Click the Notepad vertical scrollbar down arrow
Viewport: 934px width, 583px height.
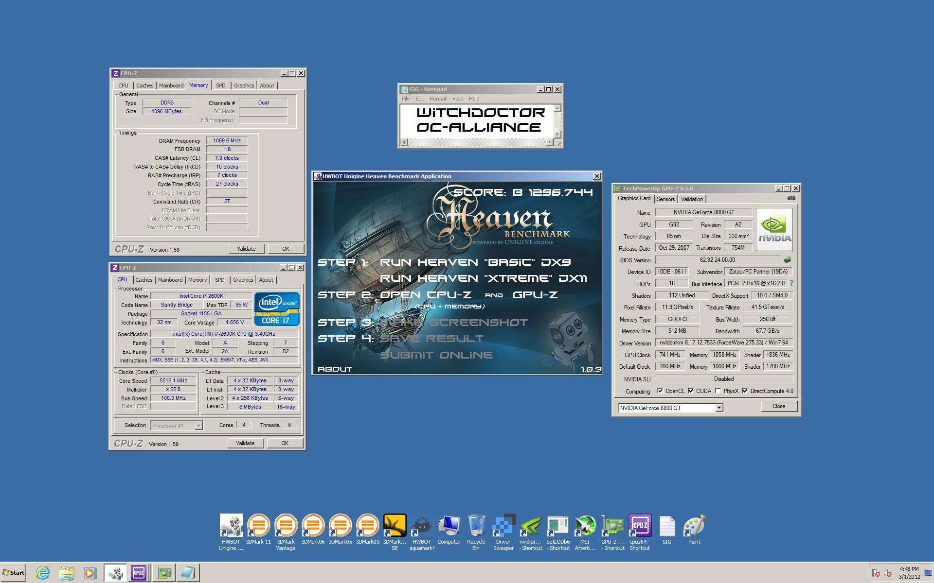(557, 135)
